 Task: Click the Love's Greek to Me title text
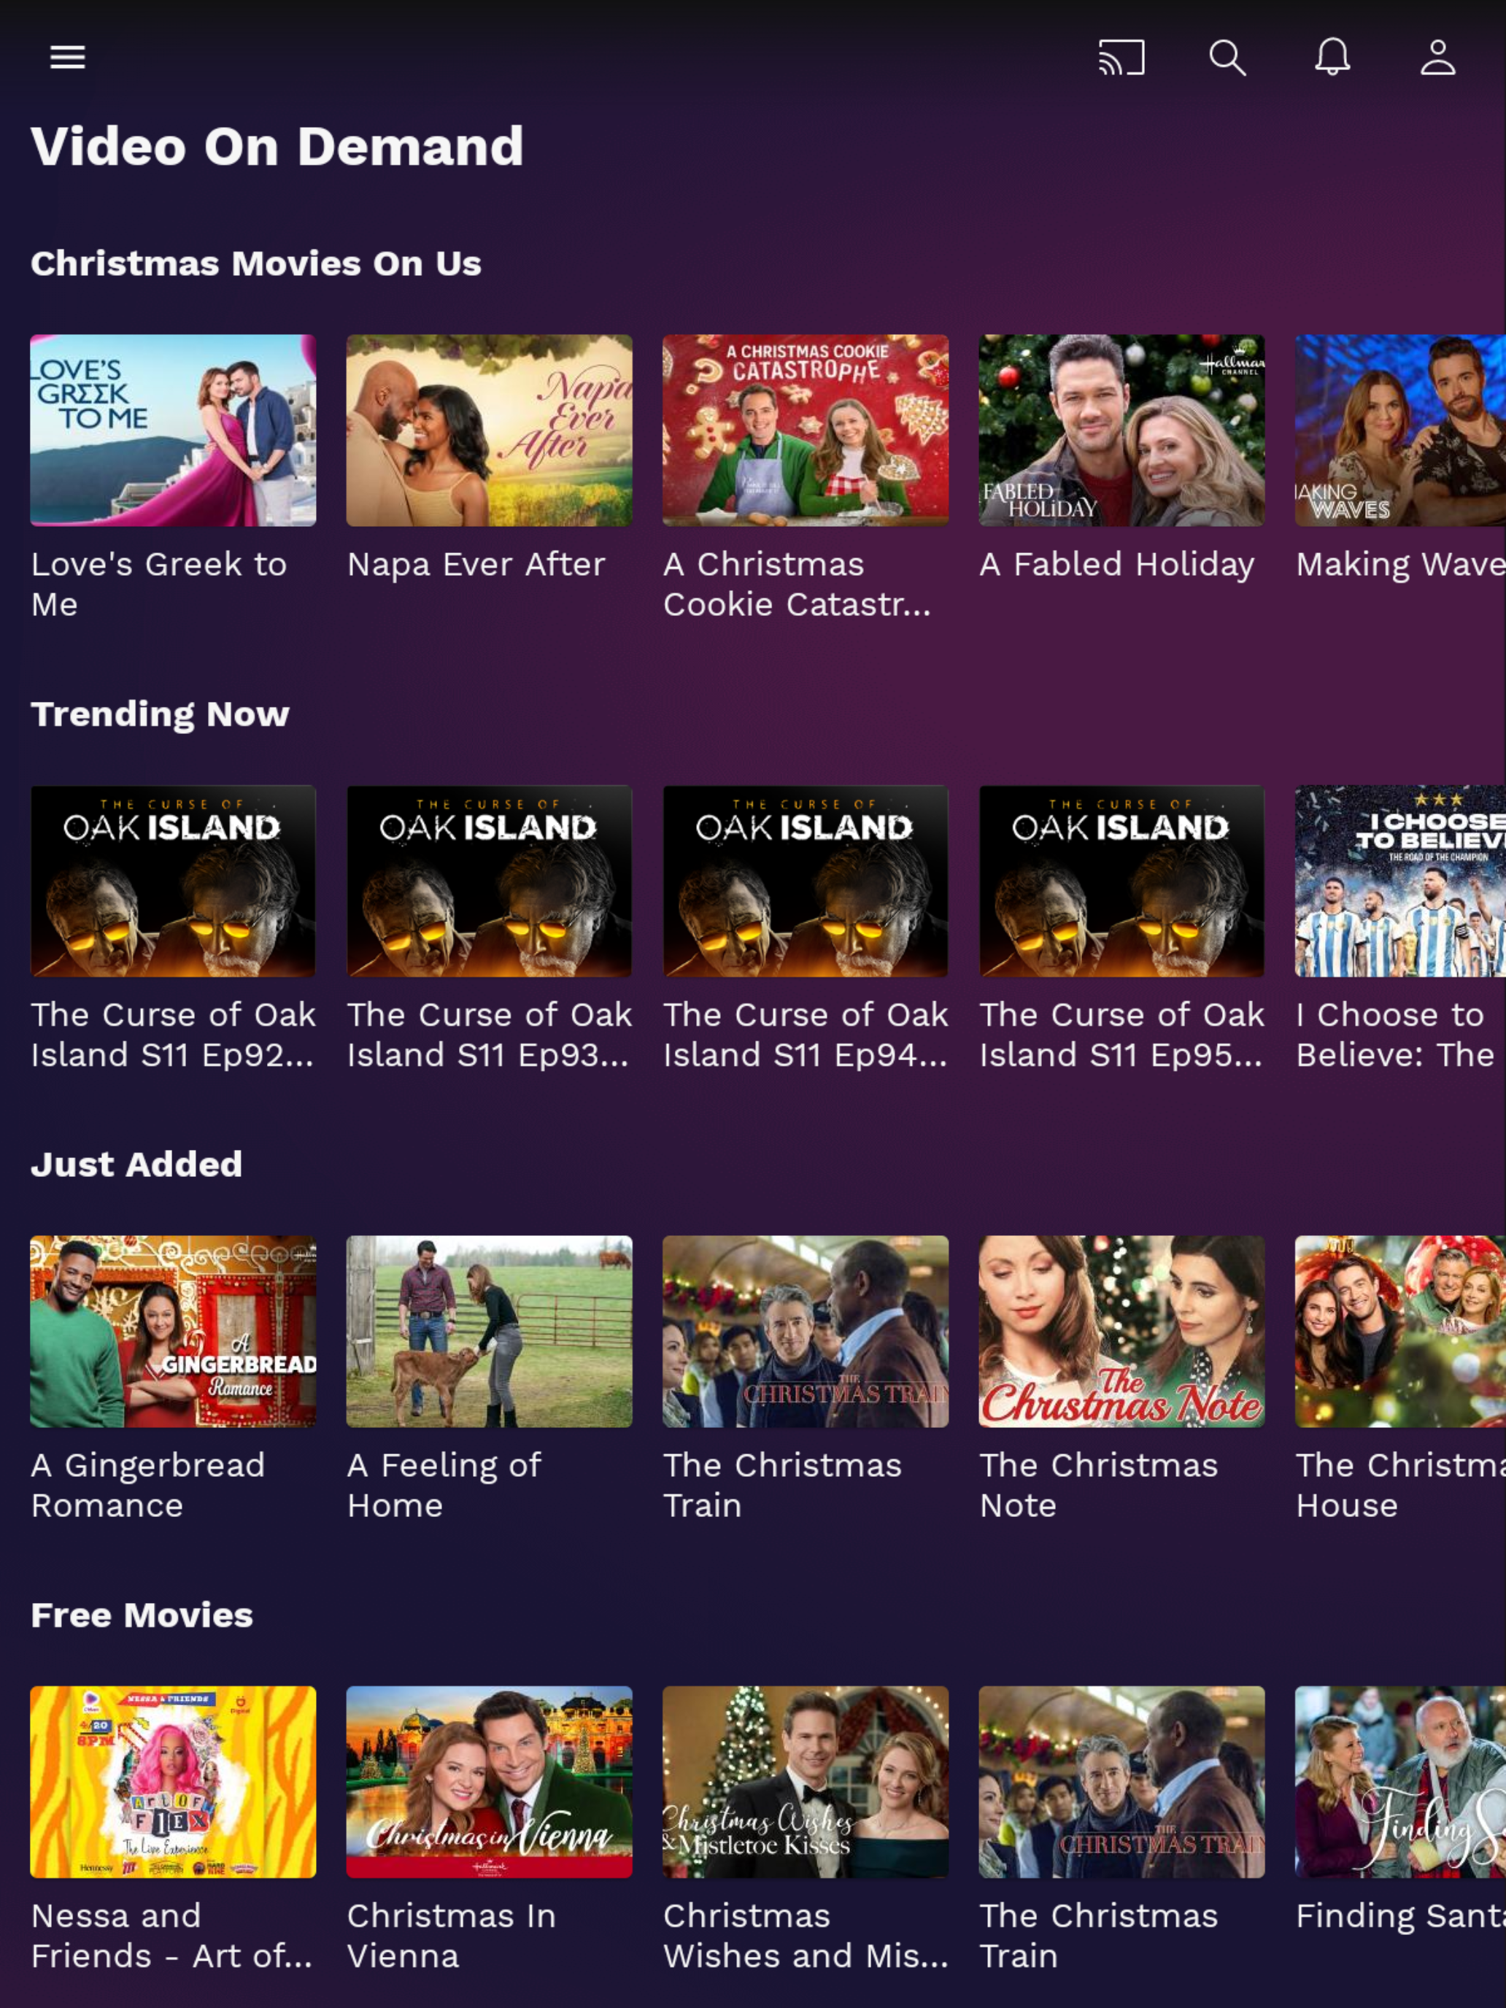[x=159, y=584]
